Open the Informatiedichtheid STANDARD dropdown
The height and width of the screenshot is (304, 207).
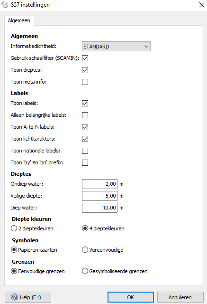pyautogui.click(x=116, y=47)
